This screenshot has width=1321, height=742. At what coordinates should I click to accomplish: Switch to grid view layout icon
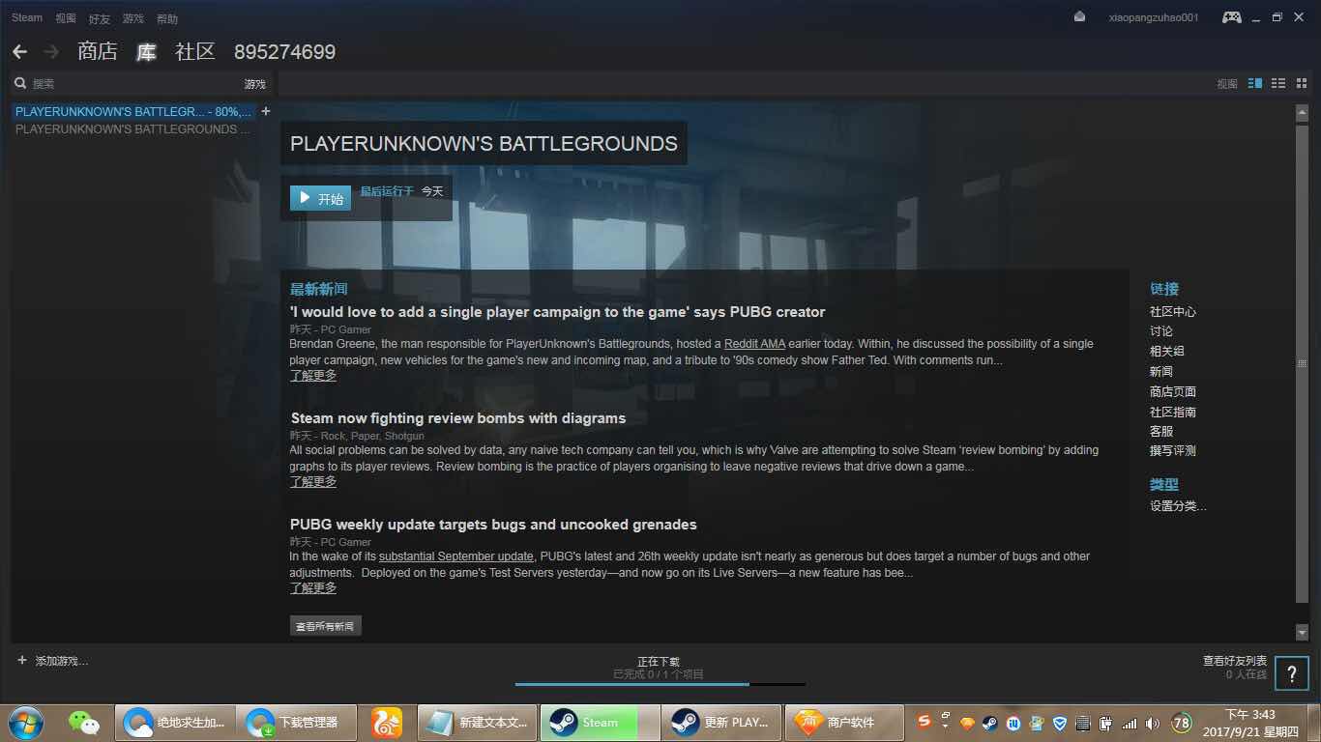1302,84
